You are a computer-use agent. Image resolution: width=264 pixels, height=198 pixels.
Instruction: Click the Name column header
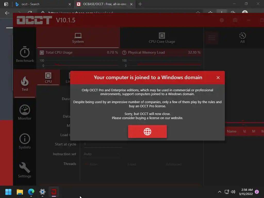(x=232, y=131)
